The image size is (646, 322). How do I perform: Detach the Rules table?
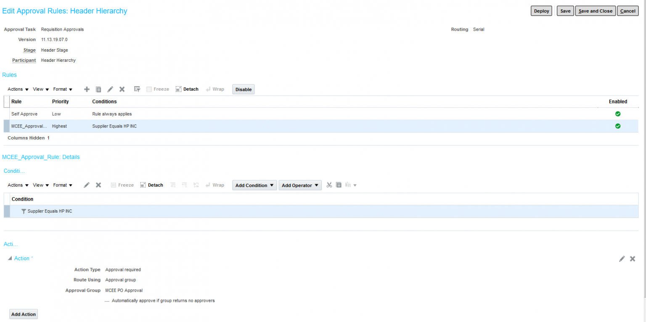pyautogui.click(x=187, y=89)
